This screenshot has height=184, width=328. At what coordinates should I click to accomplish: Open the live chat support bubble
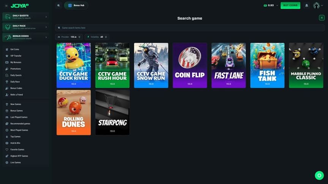coord(319,175)
